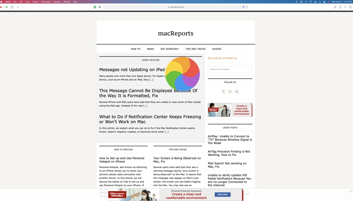Open the Twitter follow icon
Image resolution: width=353 pixels, height=201 pixels.
237,91
